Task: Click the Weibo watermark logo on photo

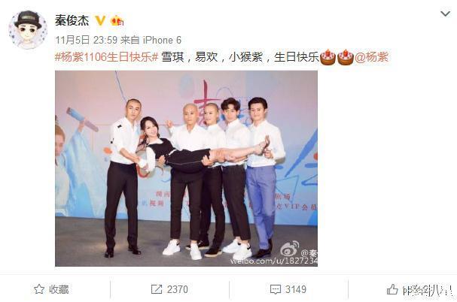Action: (x=289, y=249)
